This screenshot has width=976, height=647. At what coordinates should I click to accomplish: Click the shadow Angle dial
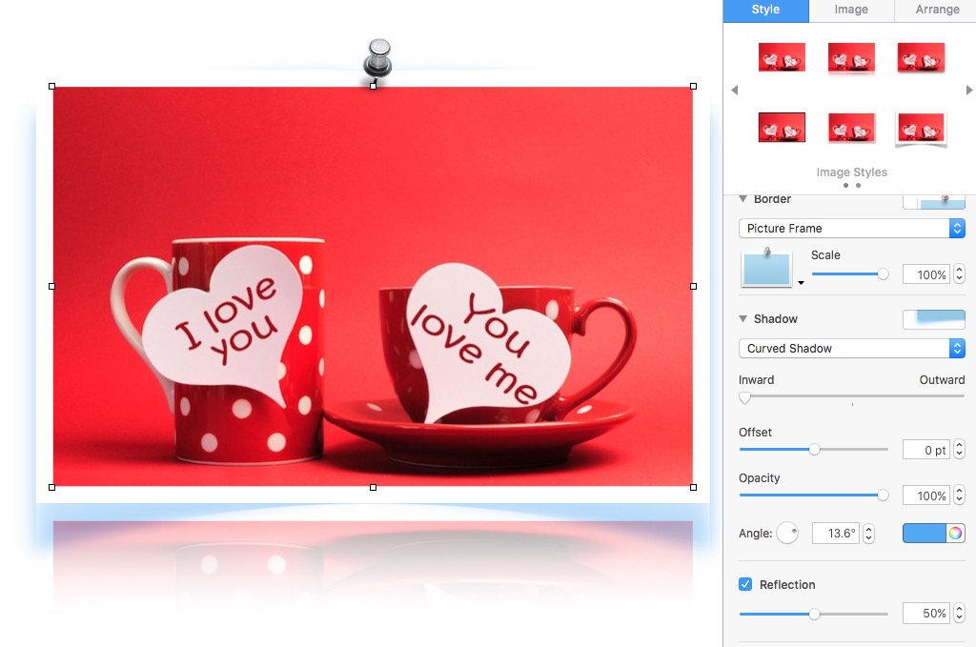pyautogui.click(x=787, y=534)
